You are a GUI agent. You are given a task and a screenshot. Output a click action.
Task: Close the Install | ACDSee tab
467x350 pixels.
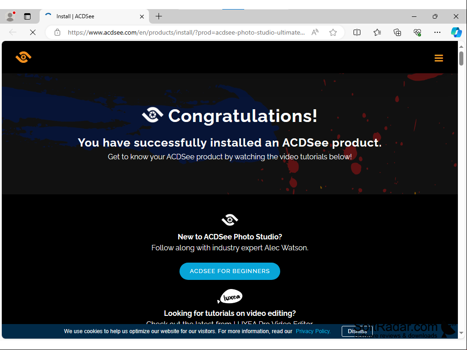pyautogui.click(x=142, y=17)
